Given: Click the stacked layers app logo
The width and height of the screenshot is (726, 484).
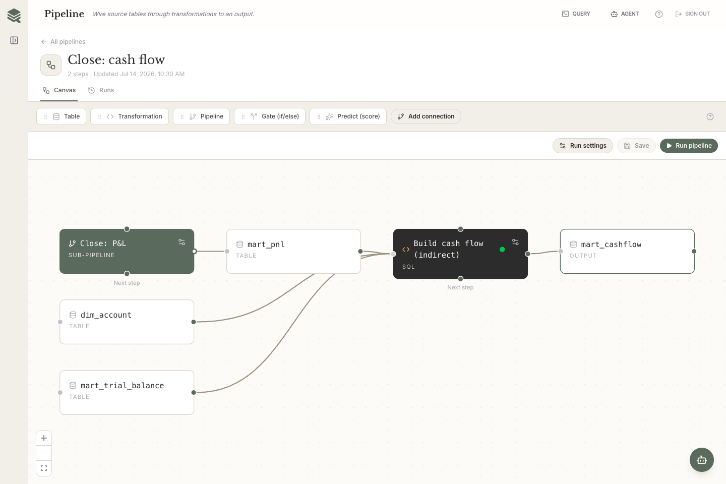Looking at the screenshot, I should 14,15.
